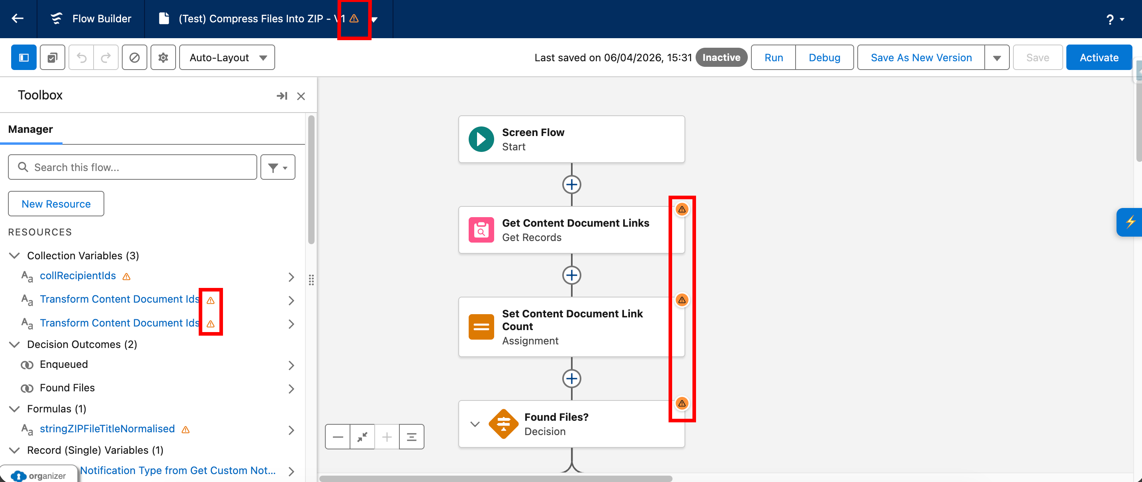Click the zoom out minus button
The image size is (1142, 482).
point(338,437)
